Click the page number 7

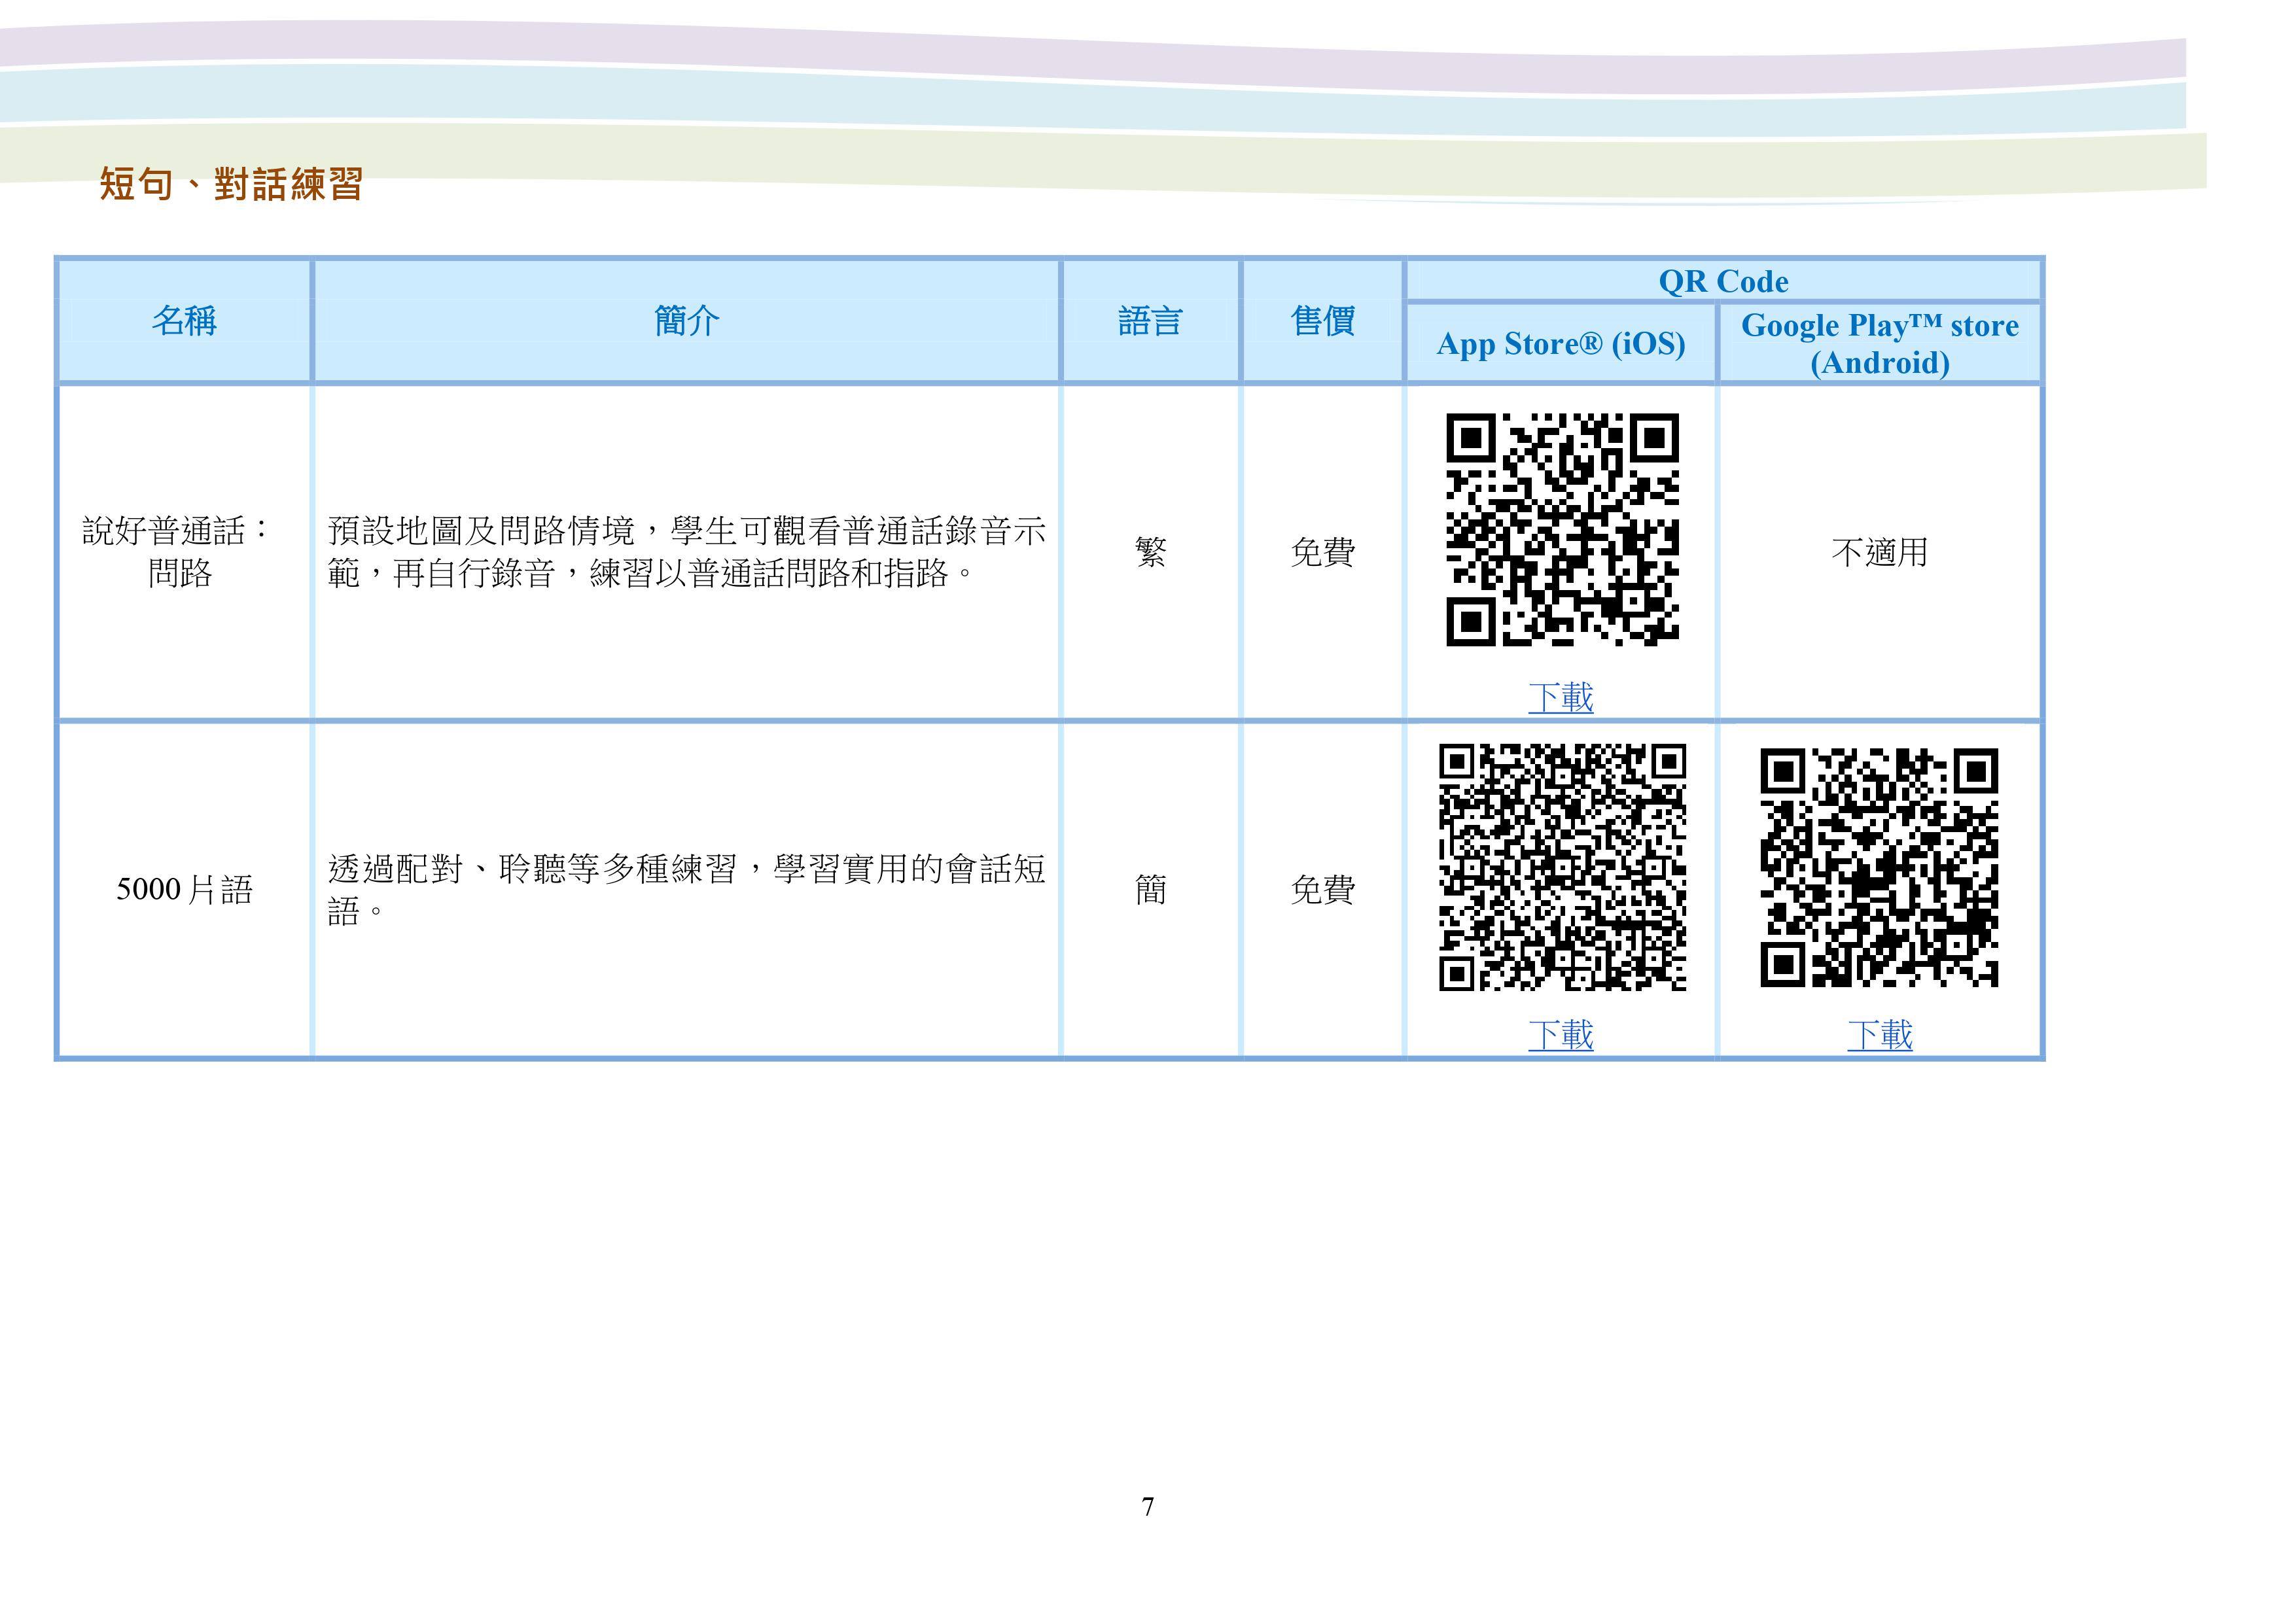[1147, 1507]
